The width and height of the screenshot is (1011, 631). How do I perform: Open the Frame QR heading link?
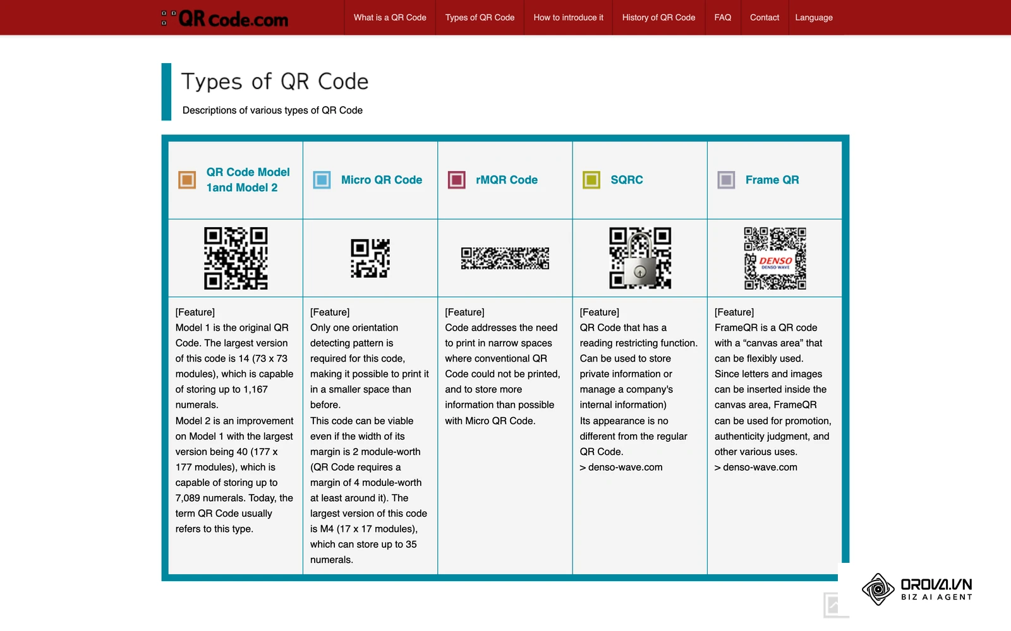[772, 180]
